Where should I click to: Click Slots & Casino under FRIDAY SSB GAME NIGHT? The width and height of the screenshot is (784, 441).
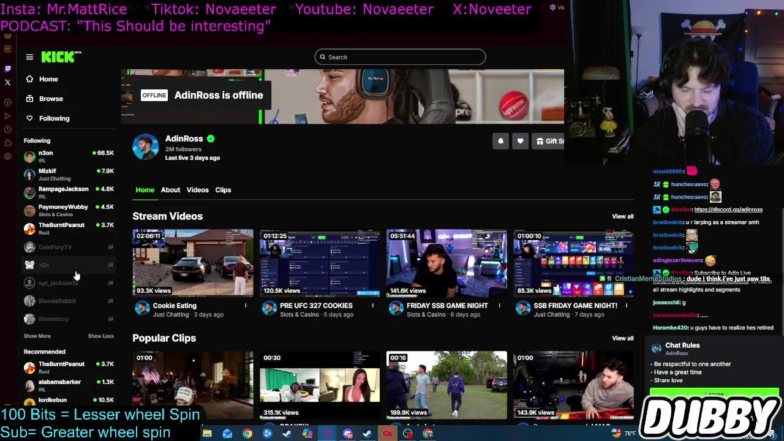[x=426, y=315]
